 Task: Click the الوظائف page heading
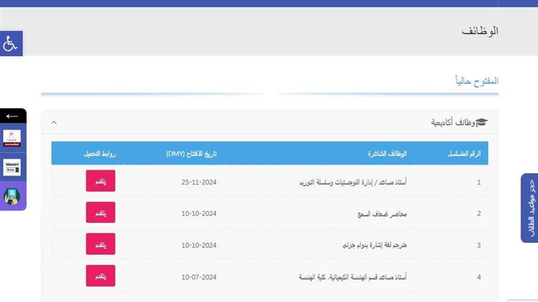click(x=479, y=31)
